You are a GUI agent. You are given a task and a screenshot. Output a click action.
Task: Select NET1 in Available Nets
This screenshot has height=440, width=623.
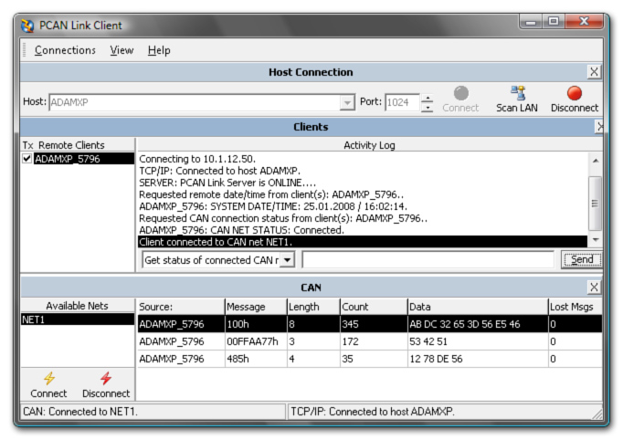[78, 320]
